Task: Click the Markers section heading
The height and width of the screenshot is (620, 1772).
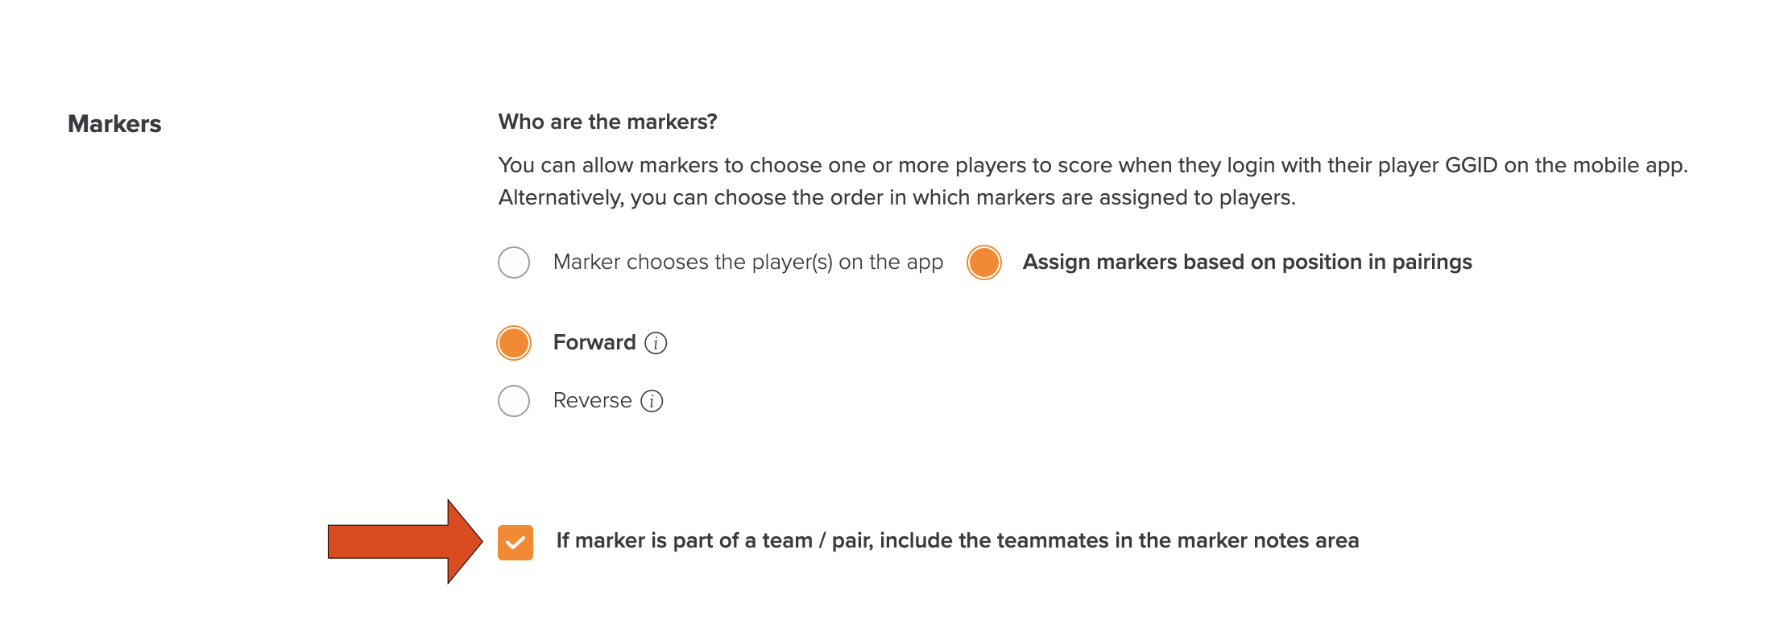Action: coord(114,124)
